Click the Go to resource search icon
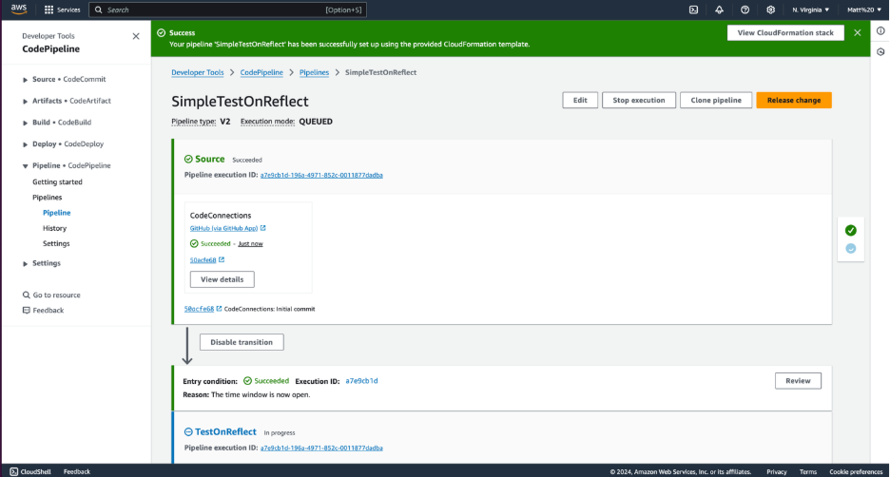 pos(26,295)
